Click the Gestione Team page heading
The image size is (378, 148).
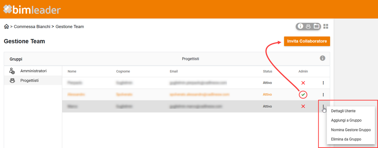click(x=24, y=41)
